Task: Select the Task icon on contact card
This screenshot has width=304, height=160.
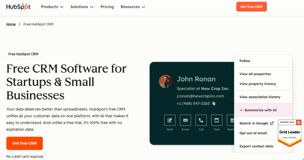Action: click(x=216, y=120)
